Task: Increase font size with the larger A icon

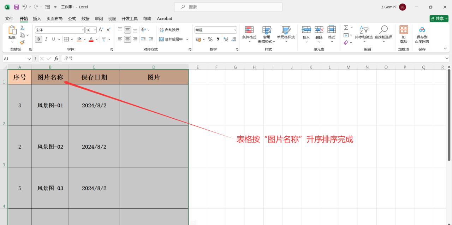Action: pos(101,30)
